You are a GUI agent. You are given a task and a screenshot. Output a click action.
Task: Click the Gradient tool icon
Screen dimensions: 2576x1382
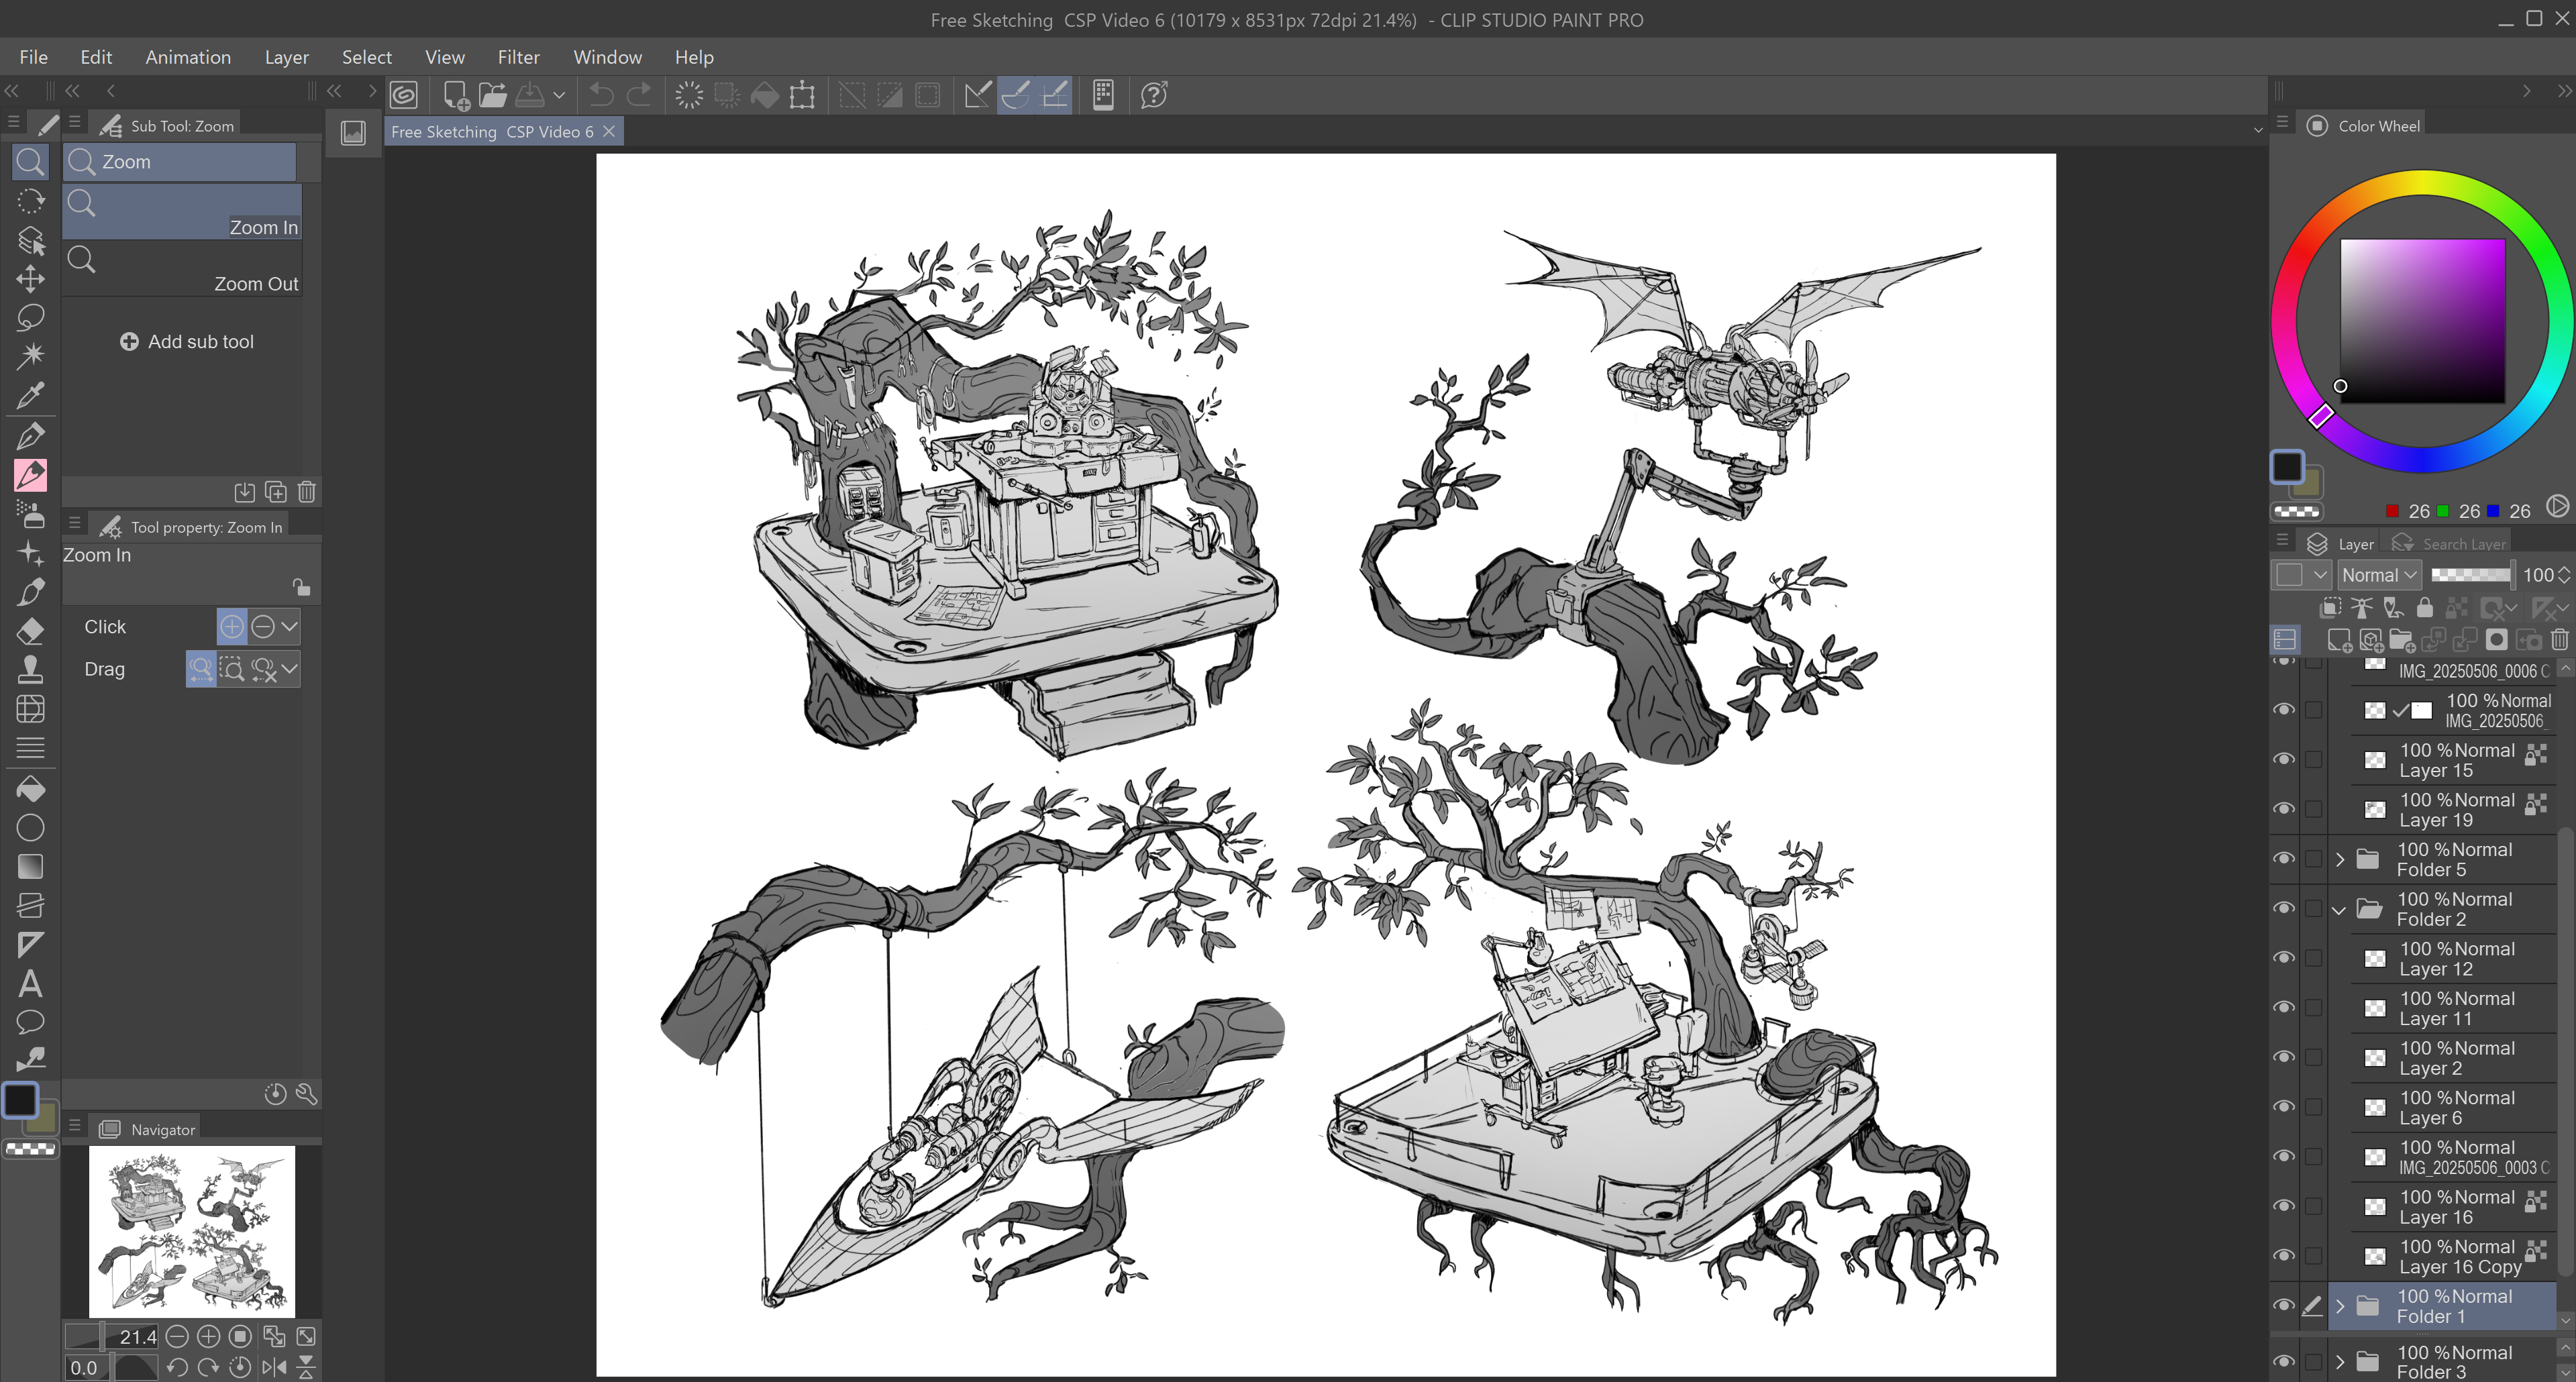30,867
